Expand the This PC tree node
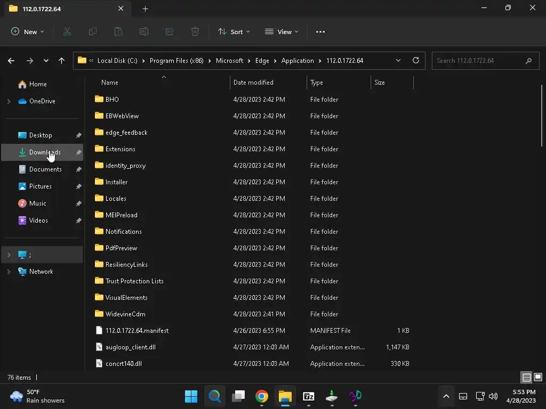The height and width of the screenshot is (409, 546). click(9, 255)
